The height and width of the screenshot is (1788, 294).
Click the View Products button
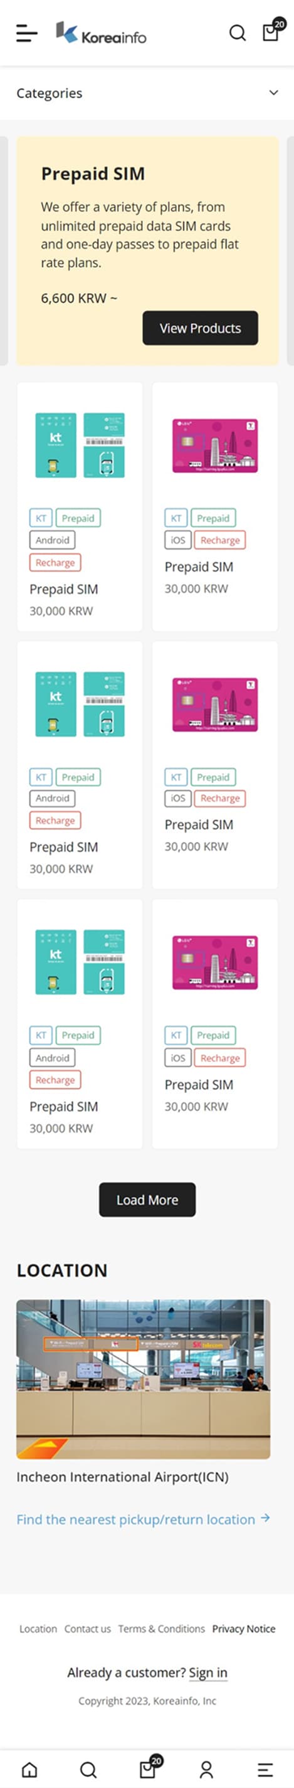201,327
